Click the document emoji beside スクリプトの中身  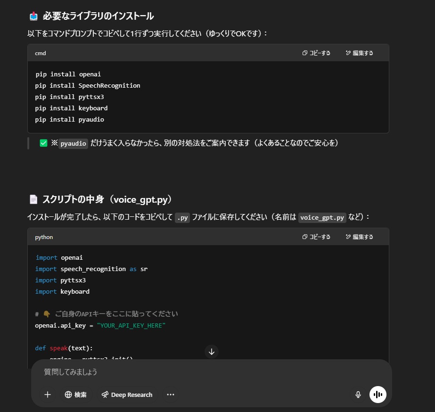point(33,199)
